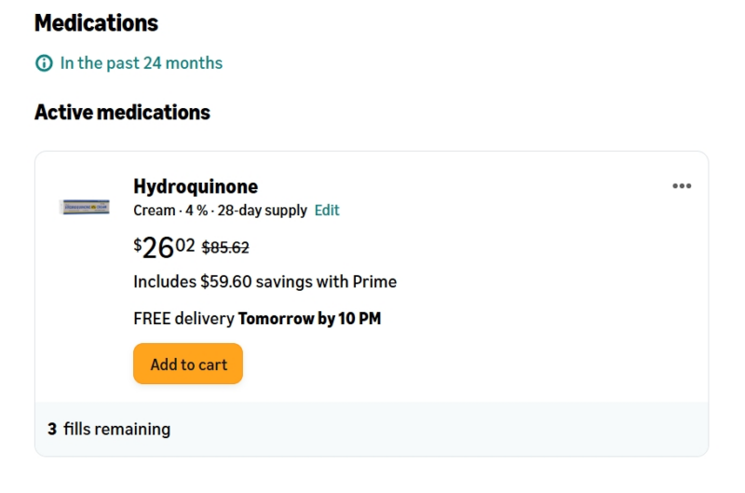Click the 'Cream' dosage form label

coord(154,211)
